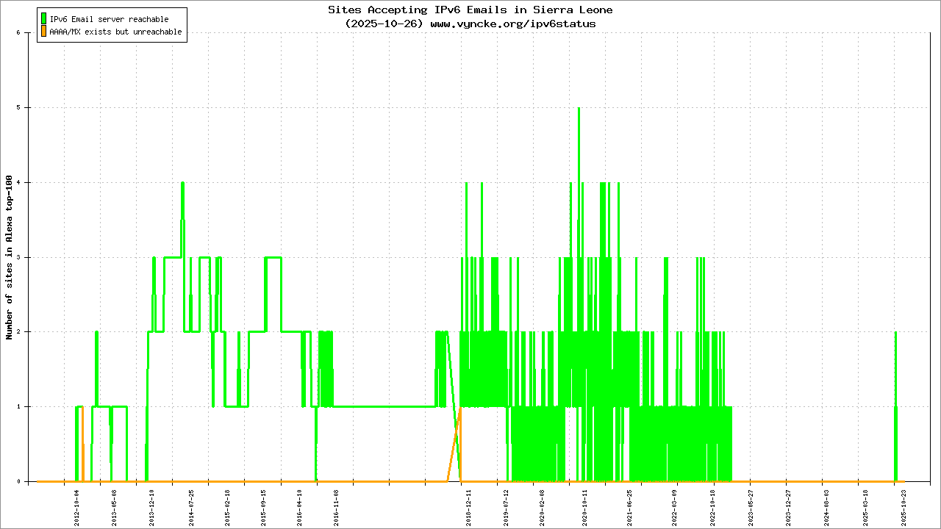Click the chart title about Sierra Leone

[x=470, y=10]
